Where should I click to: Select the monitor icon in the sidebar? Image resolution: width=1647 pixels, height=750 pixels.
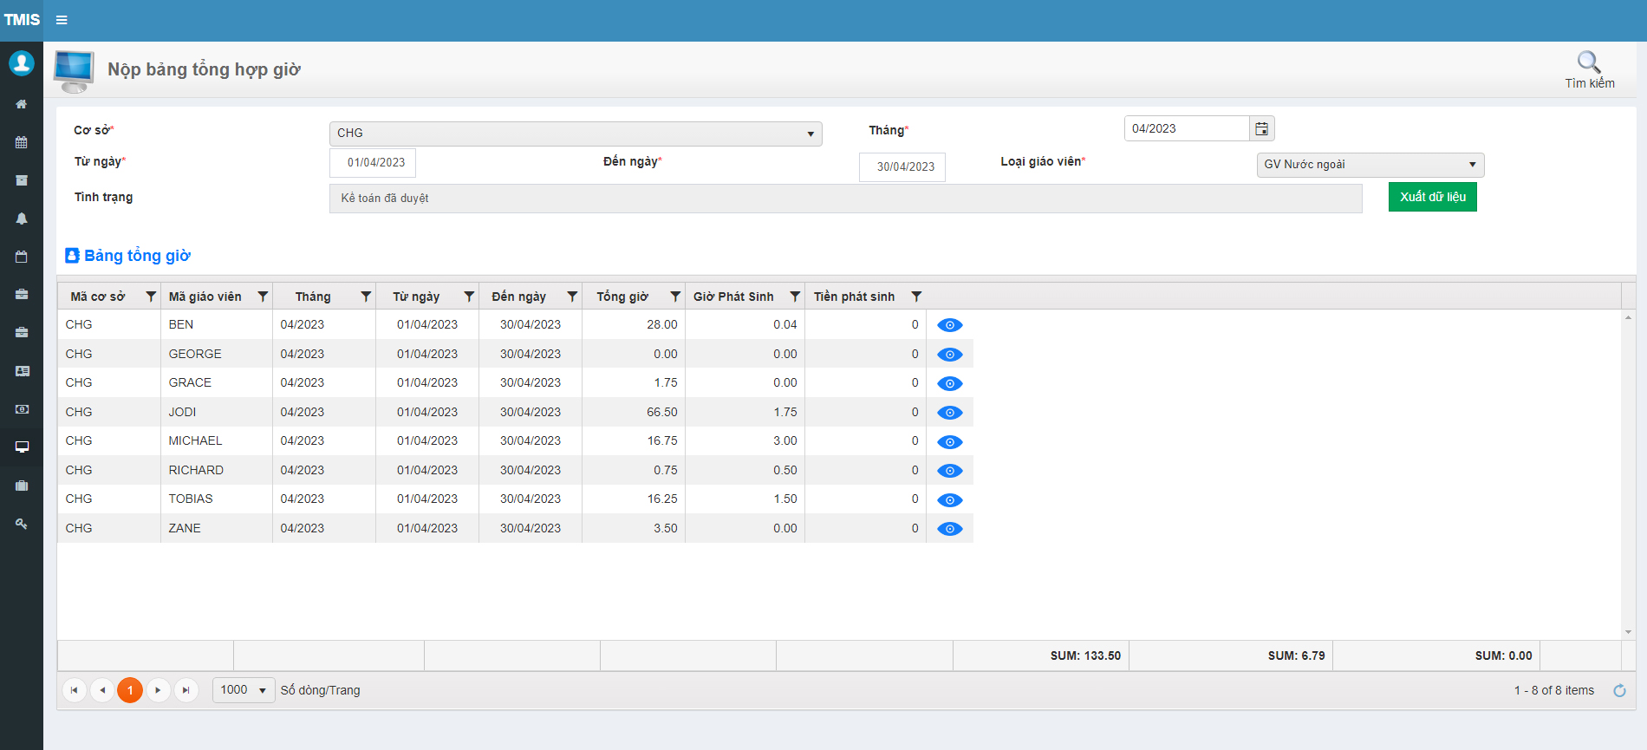[22, 447]
